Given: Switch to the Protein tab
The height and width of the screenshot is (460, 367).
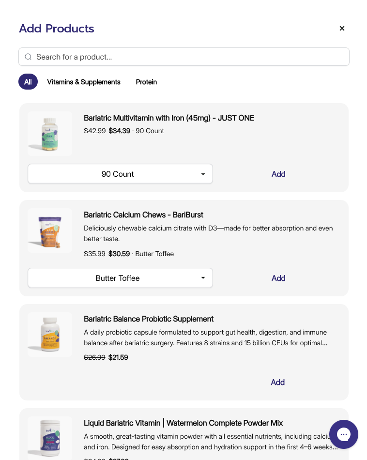Looking at the screenshot, I should tap(146, 82).
